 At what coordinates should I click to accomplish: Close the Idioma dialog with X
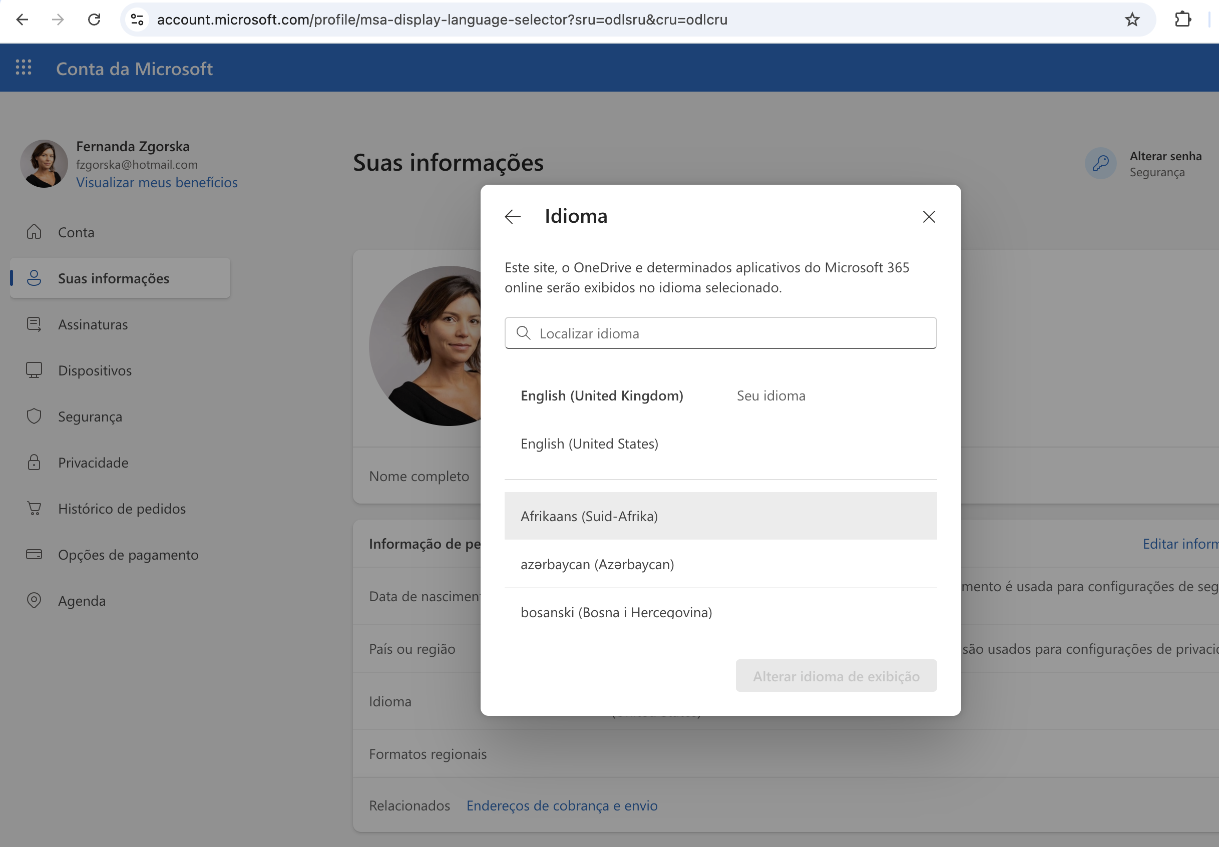(x=929, y=217)
